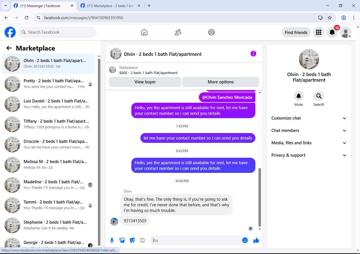Choose a GIF with the GIF icon
The height and width of the screenshot is (254, 360).
click(142, 240)
